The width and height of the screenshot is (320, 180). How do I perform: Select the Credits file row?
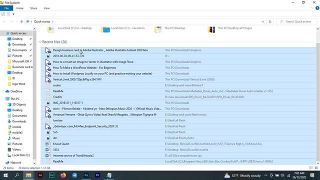[x=178, y=97]
